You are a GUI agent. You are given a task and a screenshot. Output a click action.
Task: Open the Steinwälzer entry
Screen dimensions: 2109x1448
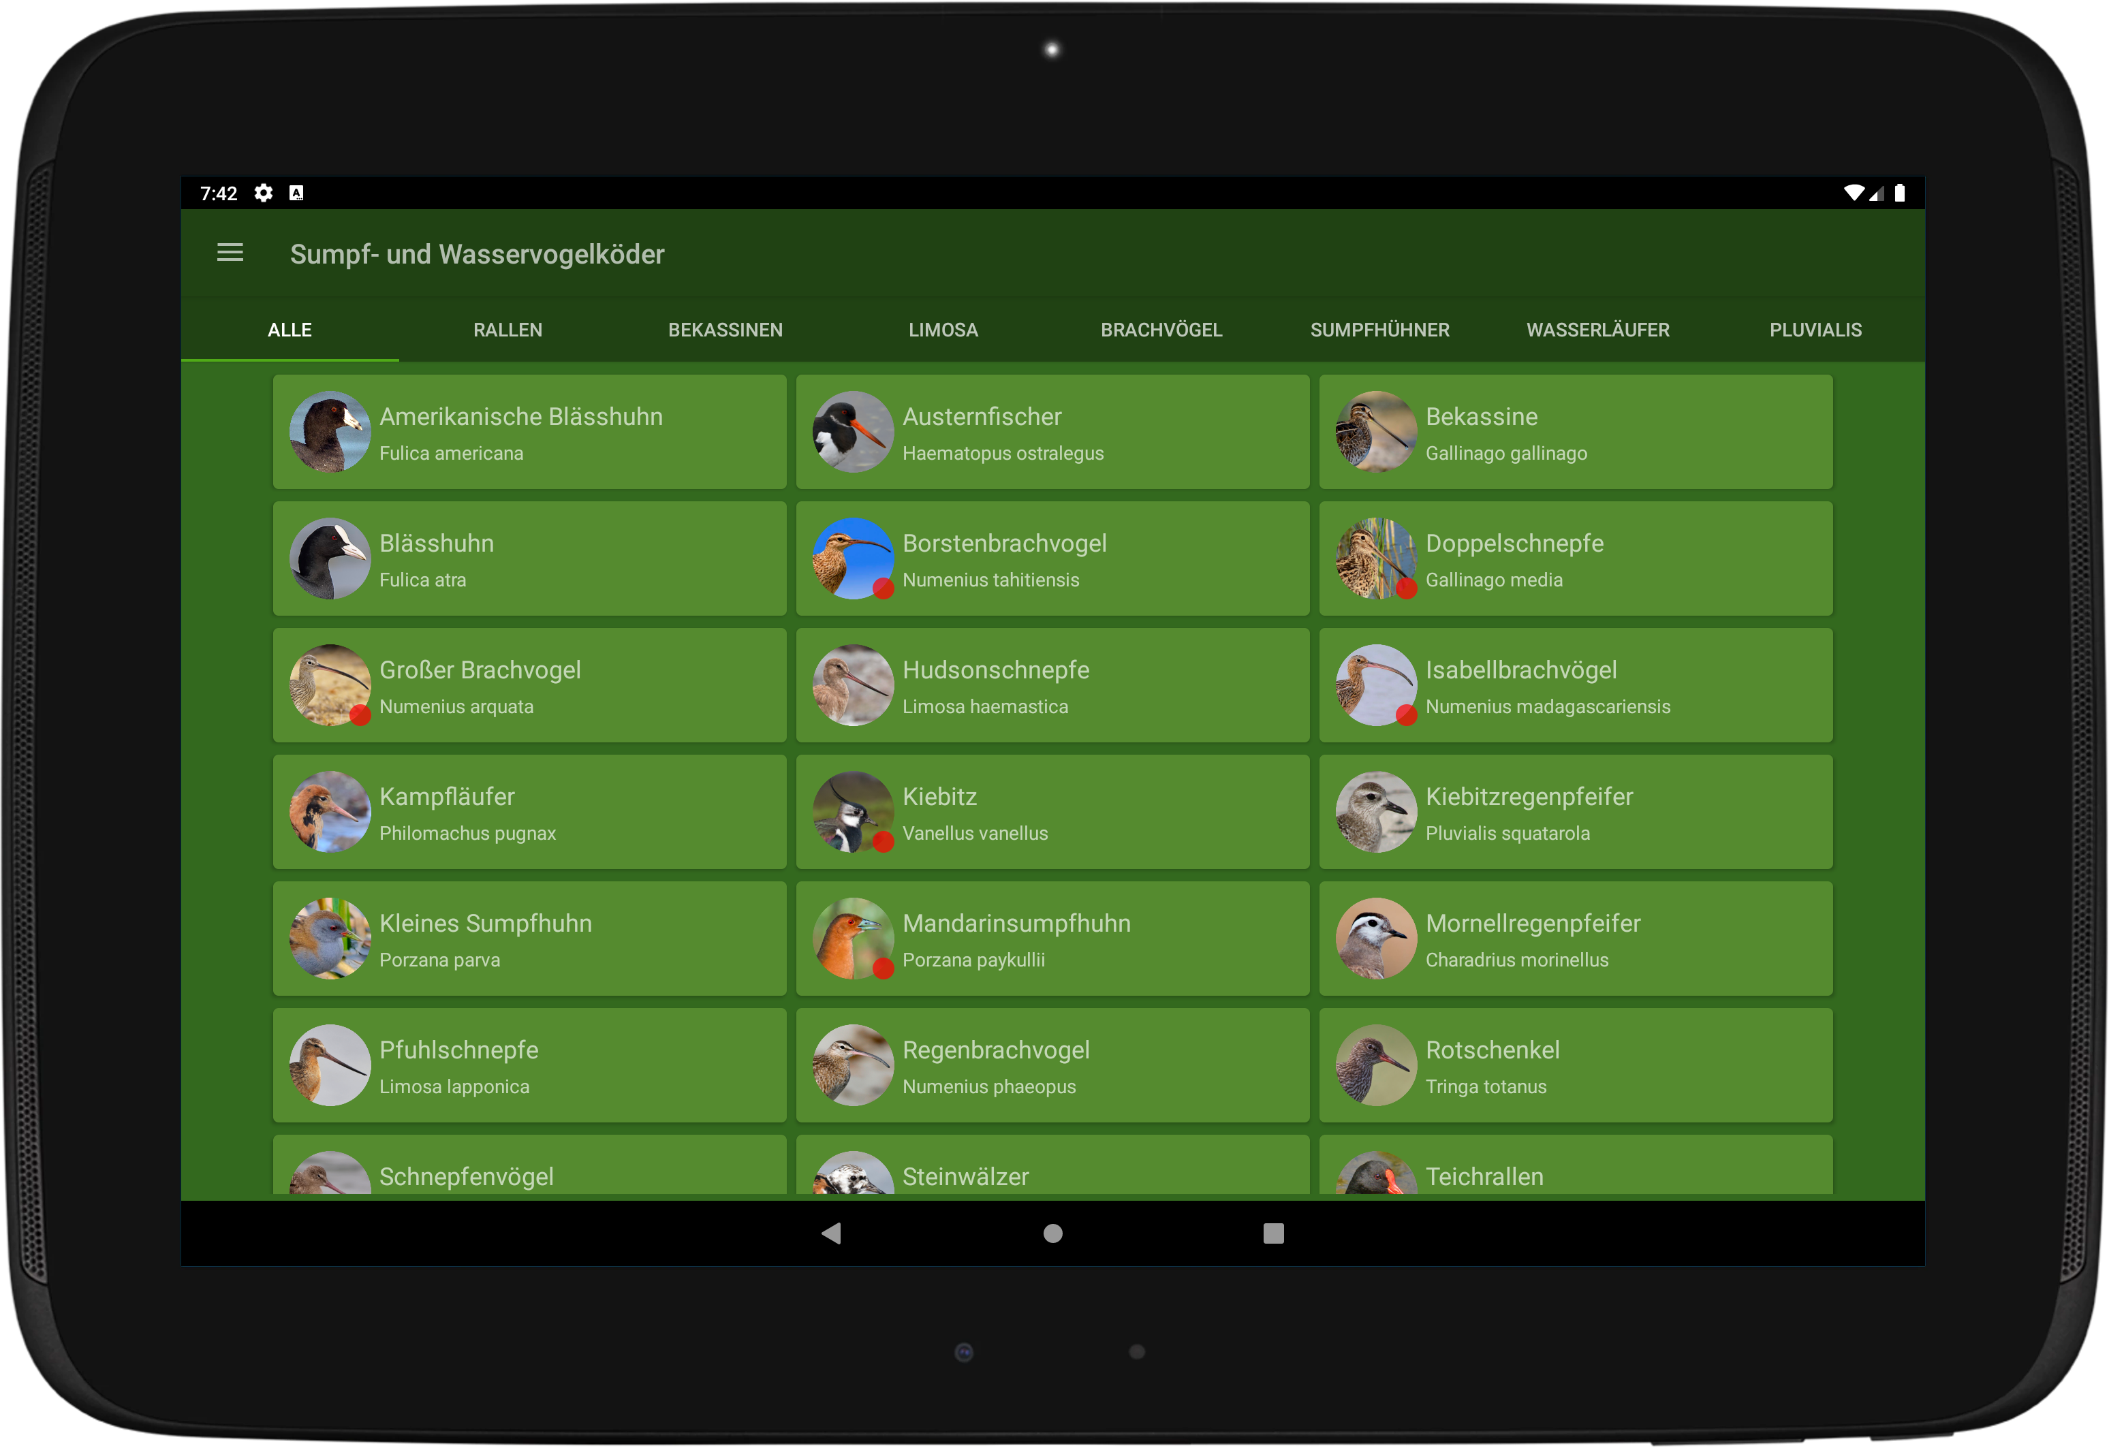coord(1052,1165)
